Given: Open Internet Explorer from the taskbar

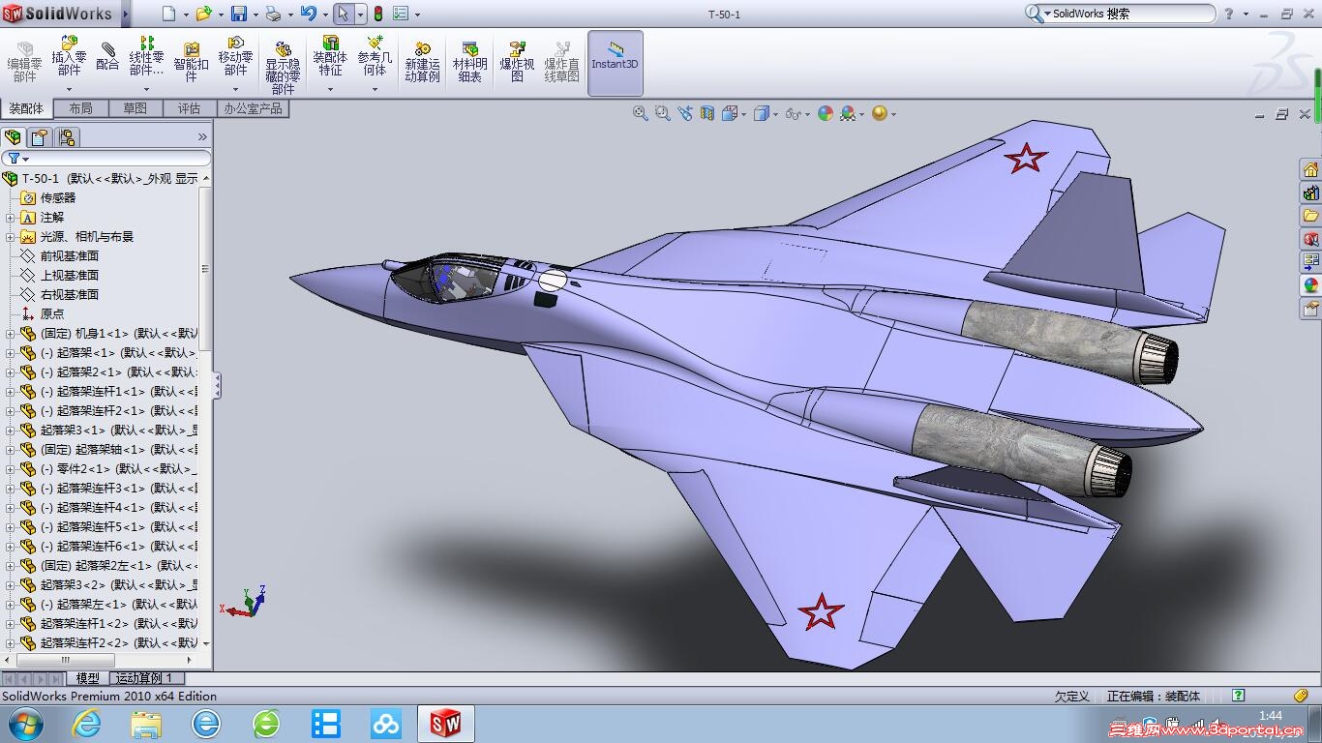Looking at the screenshot, I should pos(87,724).
